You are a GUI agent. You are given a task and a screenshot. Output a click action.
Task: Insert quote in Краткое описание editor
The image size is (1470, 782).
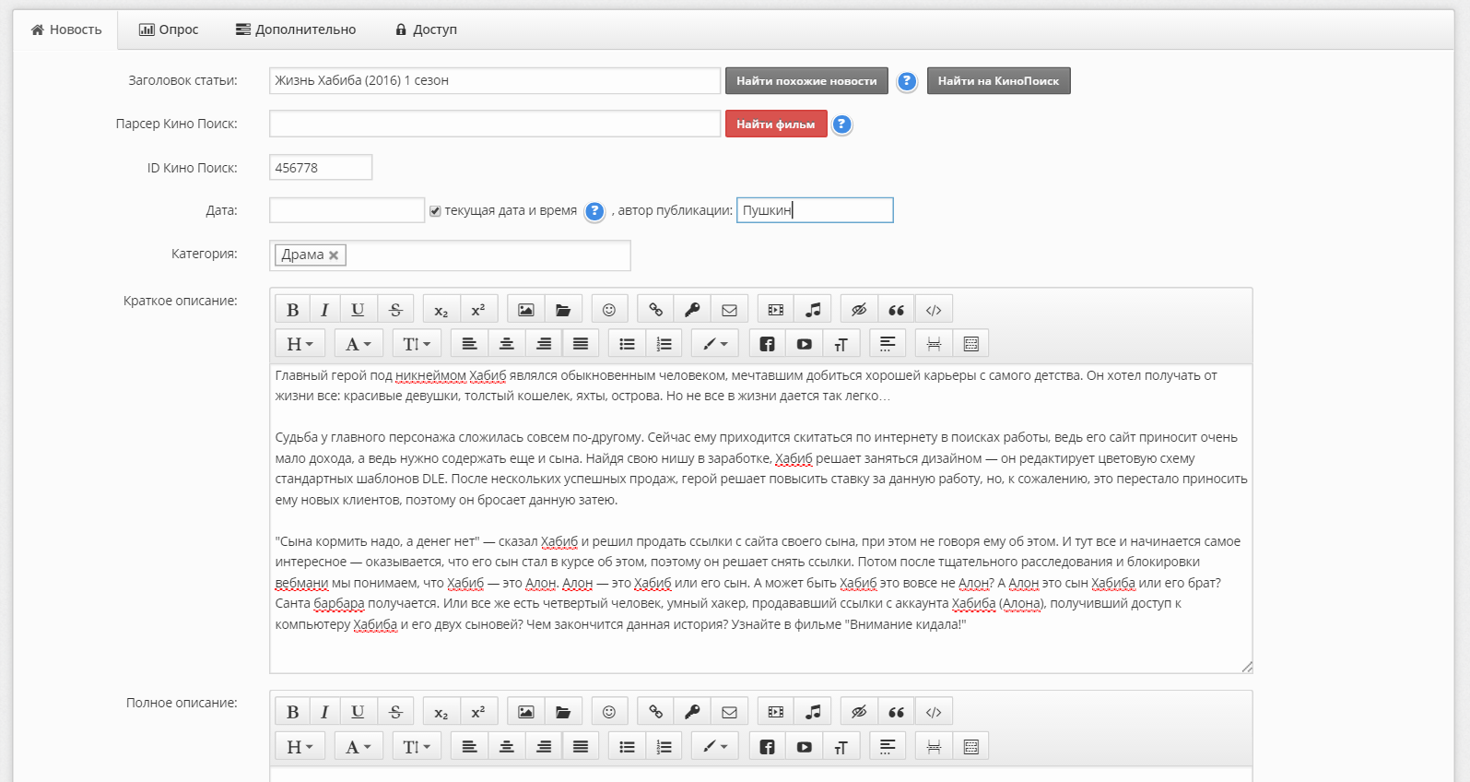896,310
